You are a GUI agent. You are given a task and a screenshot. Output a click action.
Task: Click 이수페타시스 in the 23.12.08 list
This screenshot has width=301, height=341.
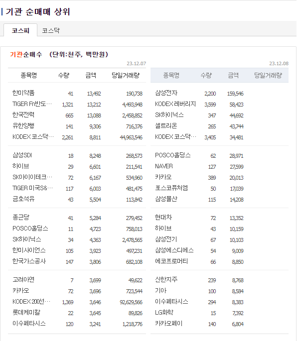pyautogui.click(x=171, y=301)
